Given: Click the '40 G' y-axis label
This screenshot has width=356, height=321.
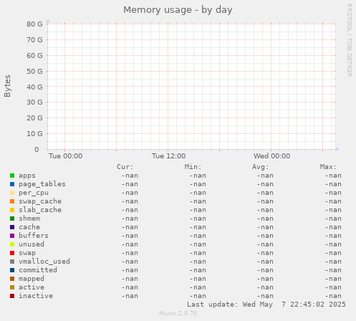Looking at the screenshot, I should (x=34, y=87).
